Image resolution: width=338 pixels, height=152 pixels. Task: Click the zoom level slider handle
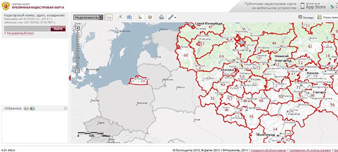(x=78, y=58)
